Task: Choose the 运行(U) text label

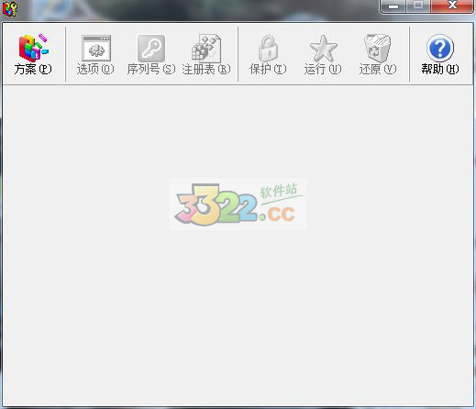Action: point(323,69)
